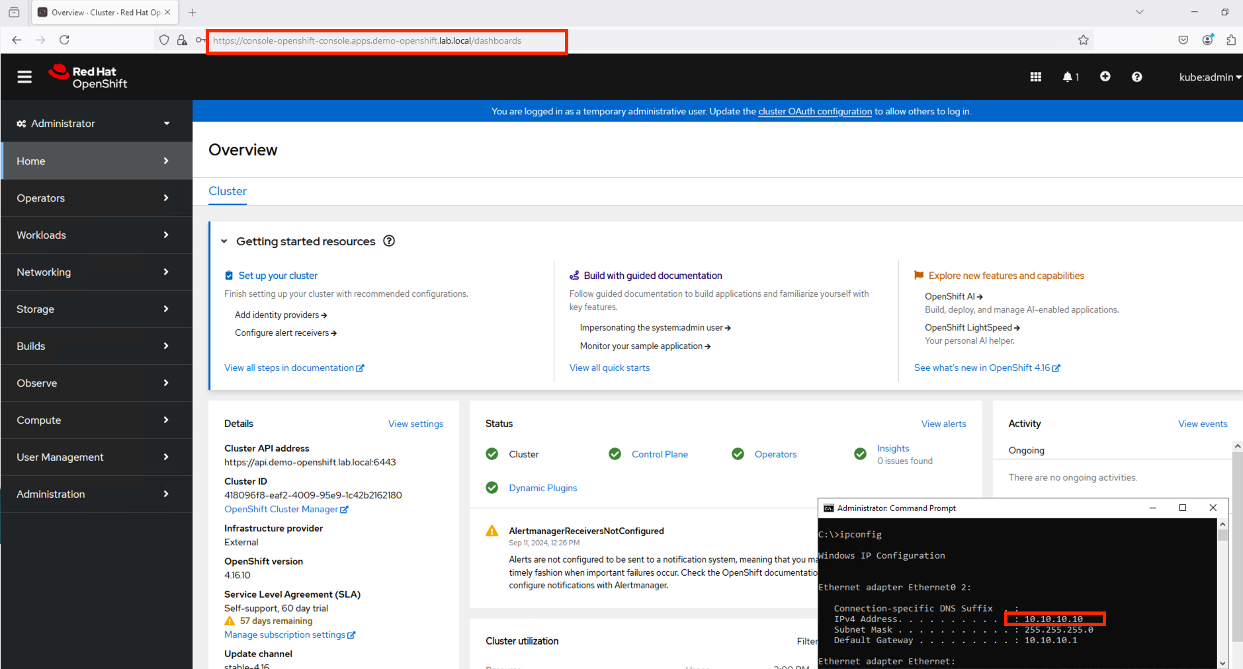
Task: Save page to Pocket icon
Action: [x=1183, y=40]
